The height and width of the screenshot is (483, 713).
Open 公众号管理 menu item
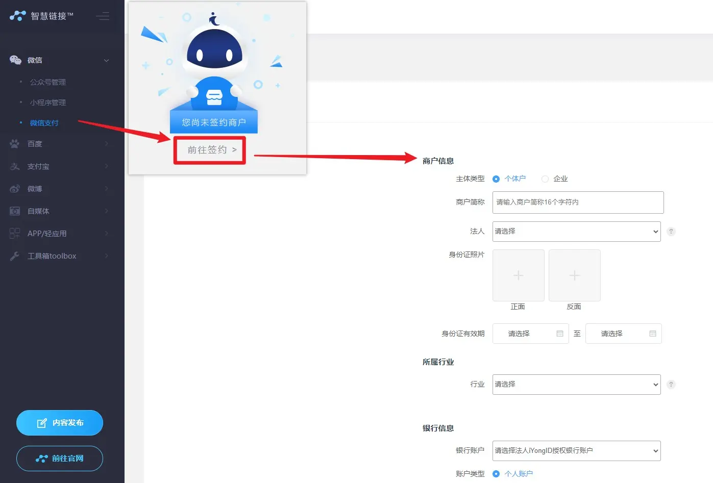(x=47, y=82)
